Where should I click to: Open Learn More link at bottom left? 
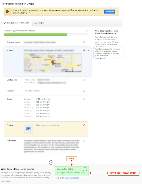(x=6, y=181)
